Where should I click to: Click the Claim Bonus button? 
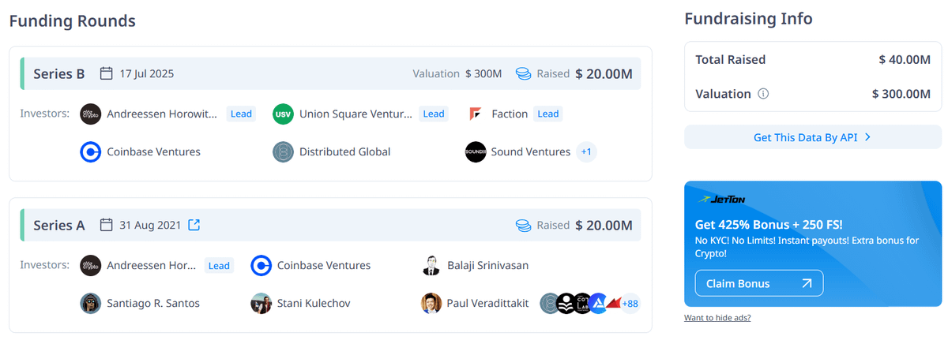(x=759, y=283)
